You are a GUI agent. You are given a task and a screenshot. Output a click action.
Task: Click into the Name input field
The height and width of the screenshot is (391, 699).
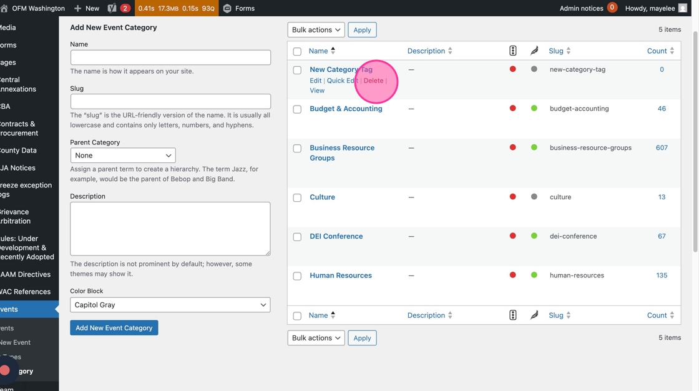[x=170, y=57]
